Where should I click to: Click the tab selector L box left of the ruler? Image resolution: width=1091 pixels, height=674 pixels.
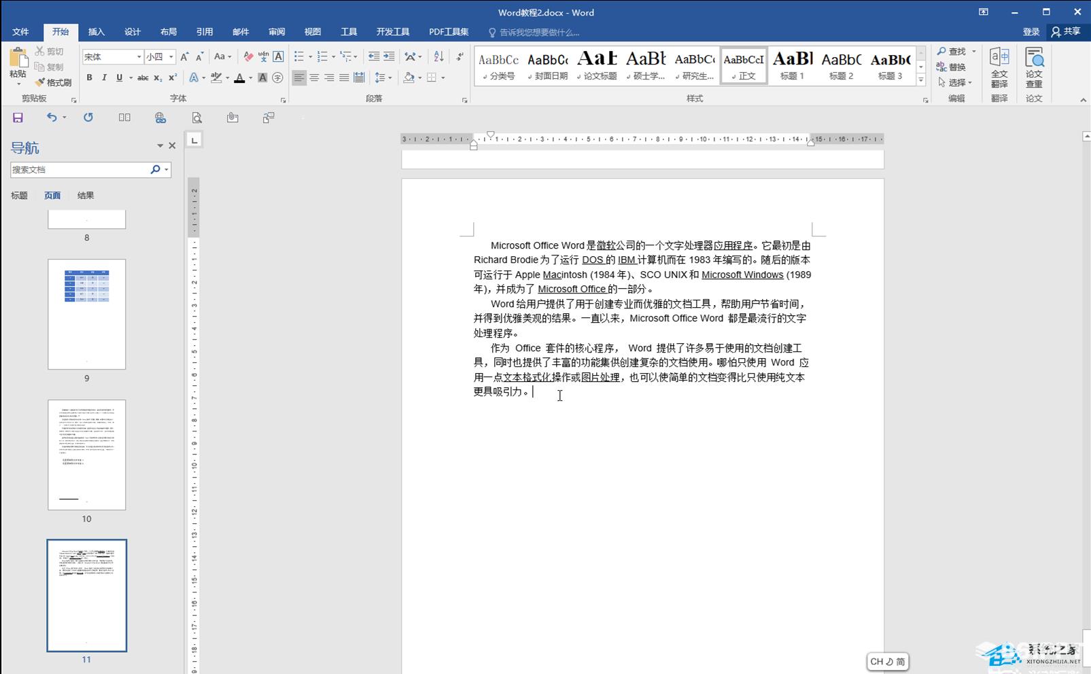[194, 141]
